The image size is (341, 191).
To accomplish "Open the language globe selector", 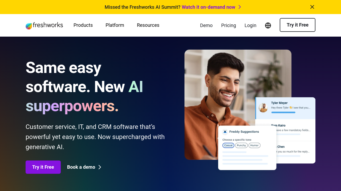I will point(268,25).
